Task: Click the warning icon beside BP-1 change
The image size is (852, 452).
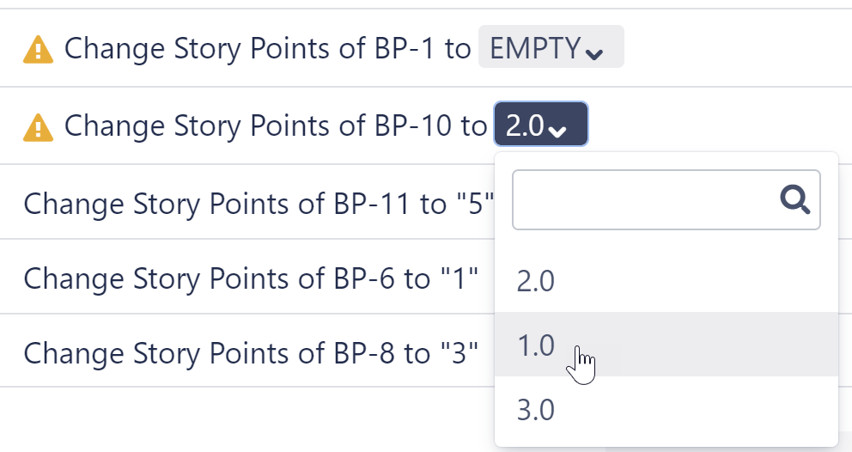Action: point(38,50)
